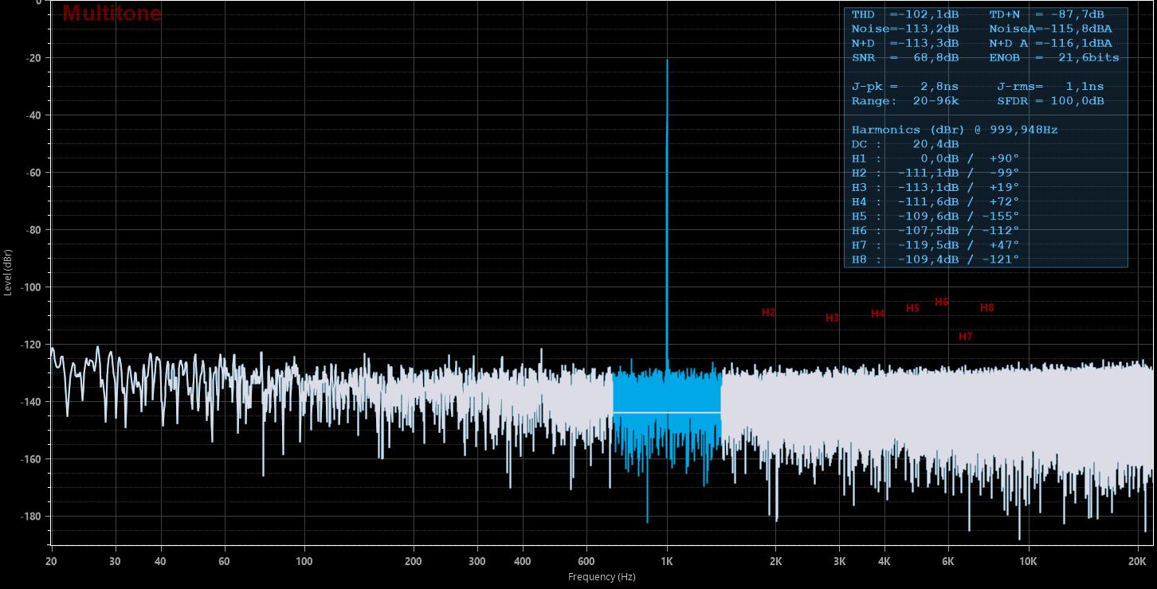Select the H6 : -107,5dB / -112° row
This screenshot has height=589, width=1157.
click(935, 231)
